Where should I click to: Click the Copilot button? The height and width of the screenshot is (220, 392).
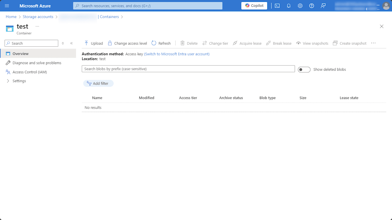pos(254,6)
